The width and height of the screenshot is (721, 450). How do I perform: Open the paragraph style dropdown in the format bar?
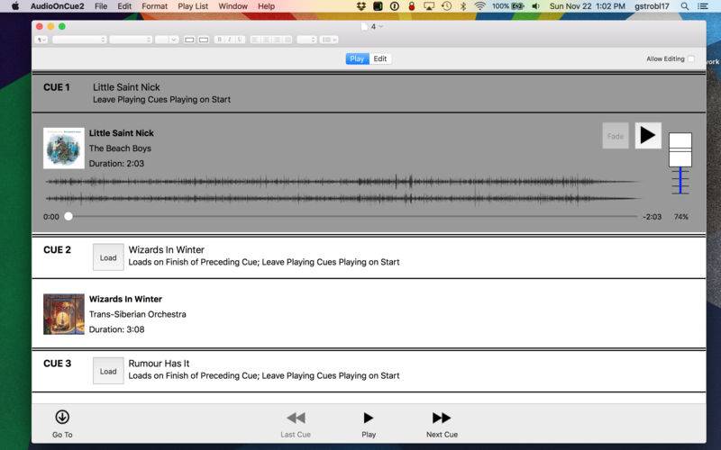click(x=41, y=40)
